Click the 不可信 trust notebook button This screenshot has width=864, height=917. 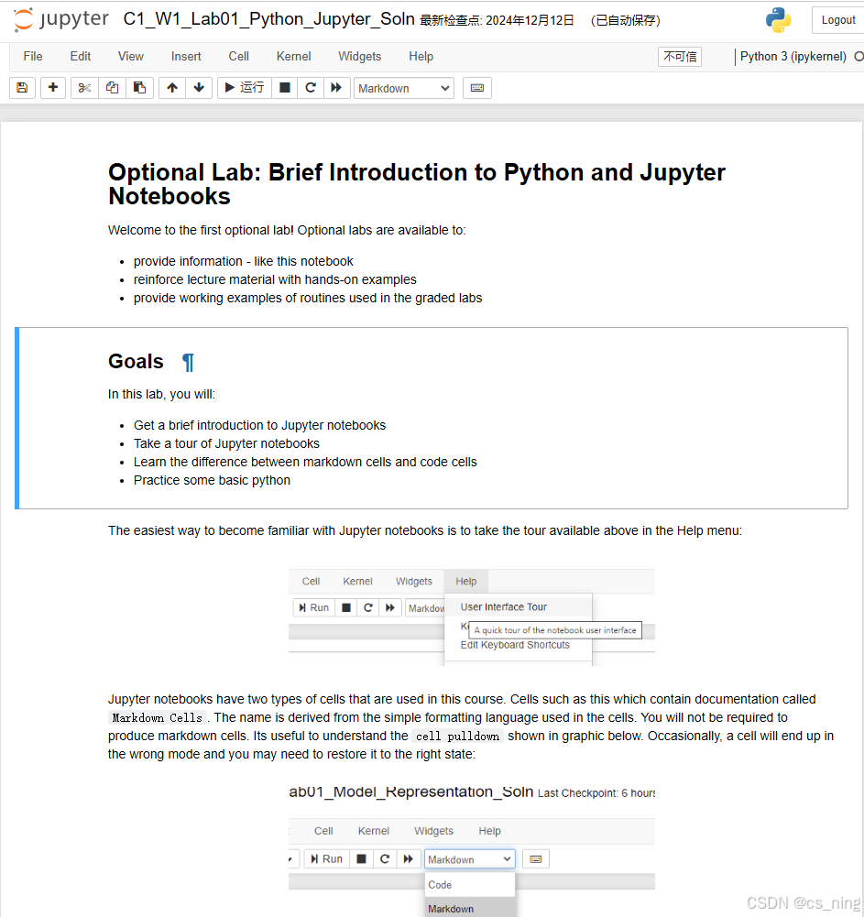(x=680, y=57)
